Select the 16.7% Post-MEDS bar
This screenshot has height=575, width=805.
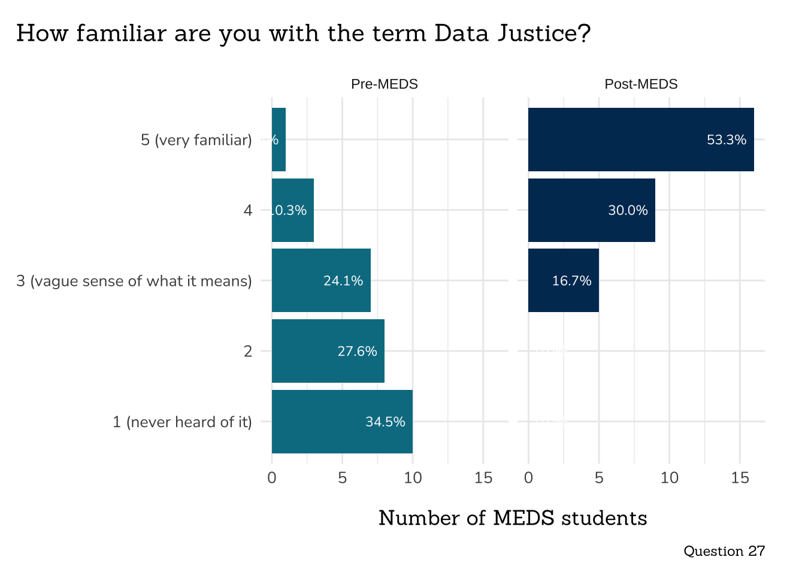tap(563, 280)
